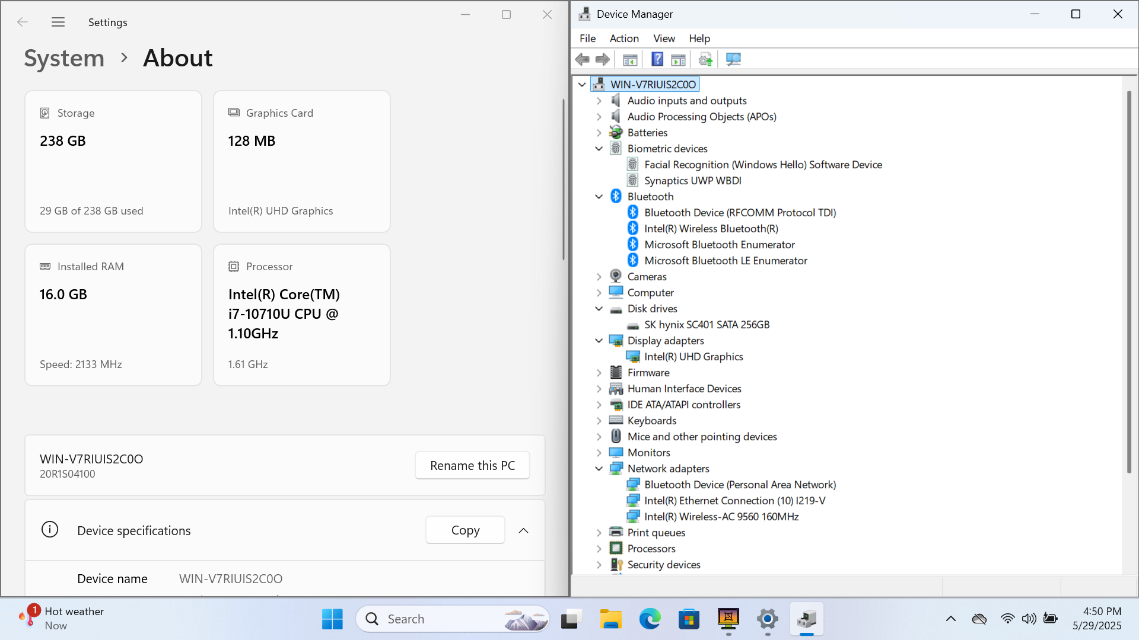Click the Cameras webcam icon in device tree
Image resolution: width=1139 pixels, height=640 pixels.
point(616,276)
